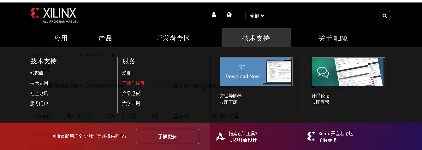Open the user account icon
The image size is (422, 150).
(x=214, y=15)
